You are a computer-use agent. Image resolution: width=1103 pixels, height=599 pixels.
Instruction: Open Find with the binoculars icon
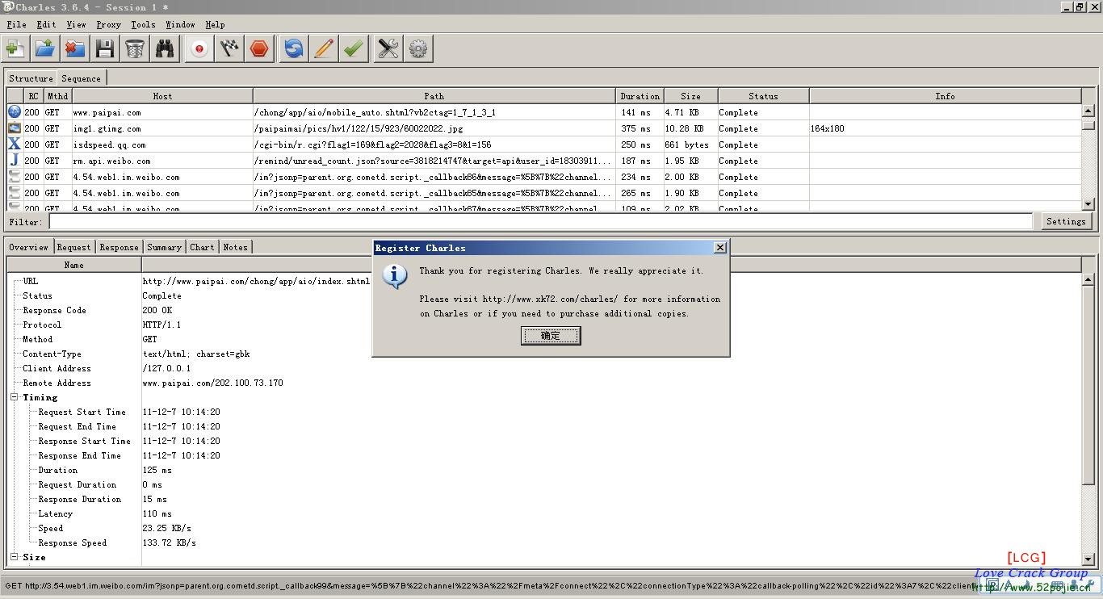click(x=165, y=49)
